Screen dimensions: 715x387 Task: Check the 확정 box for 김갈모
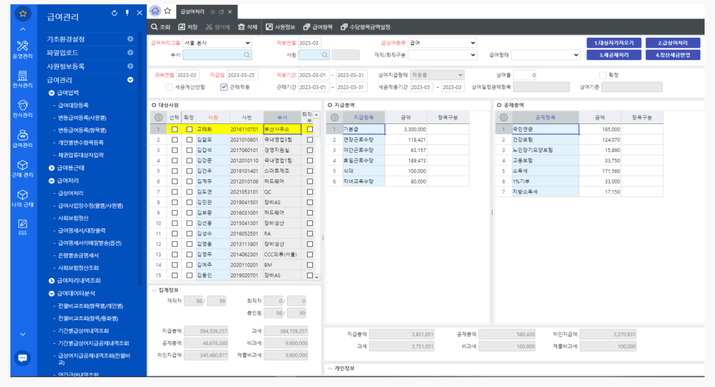(189, 139)
